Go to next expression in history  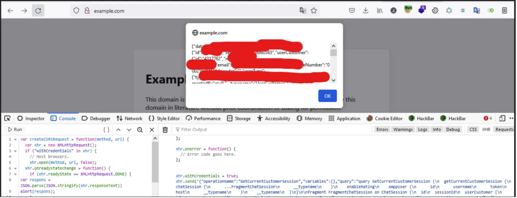tap(129, 129)
